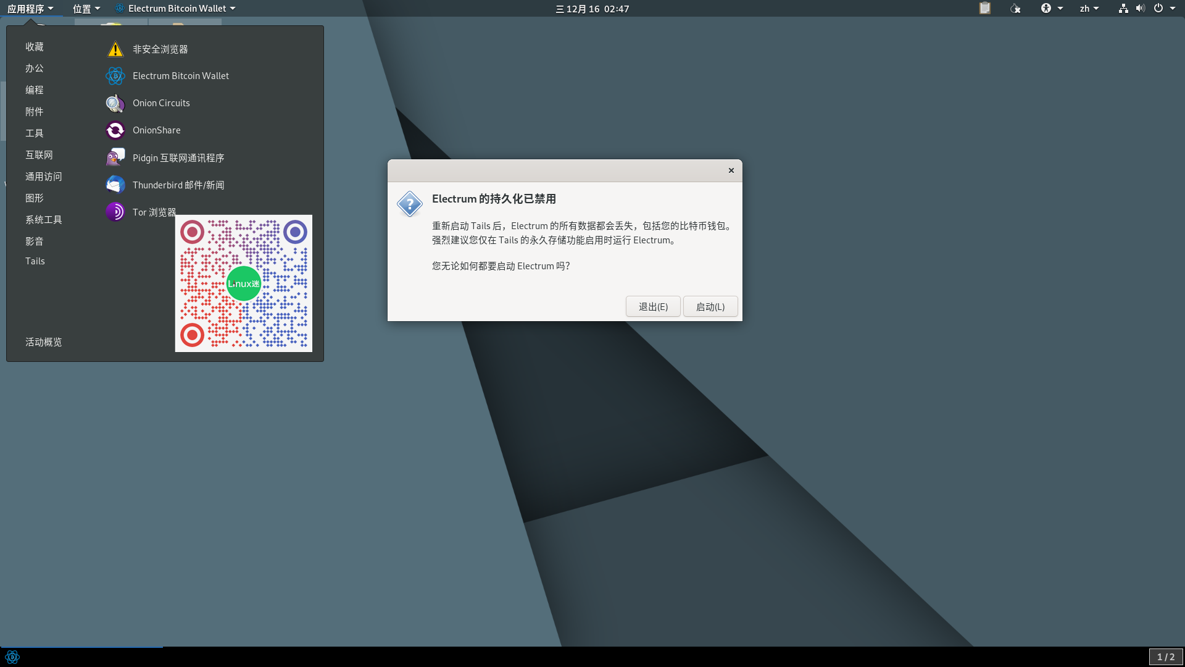
Task: Click the 启动(L) button
Action: pyautogui.click(x=710, y=307)
